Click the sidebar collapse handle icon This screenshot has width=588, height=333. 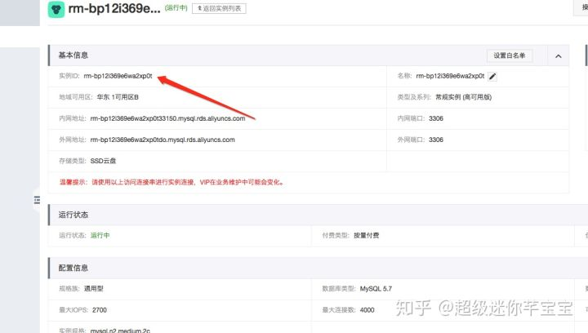(37, 200)
